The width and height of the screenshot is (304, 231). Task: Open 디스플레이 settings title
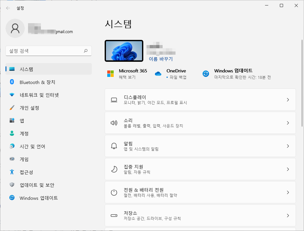click(x=135, y=97)
